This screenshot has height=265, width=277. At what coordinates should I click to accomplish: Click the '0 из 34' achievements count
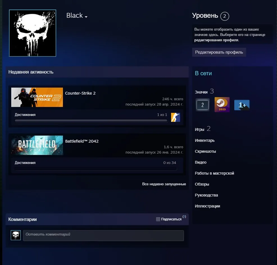coord(170,163)
